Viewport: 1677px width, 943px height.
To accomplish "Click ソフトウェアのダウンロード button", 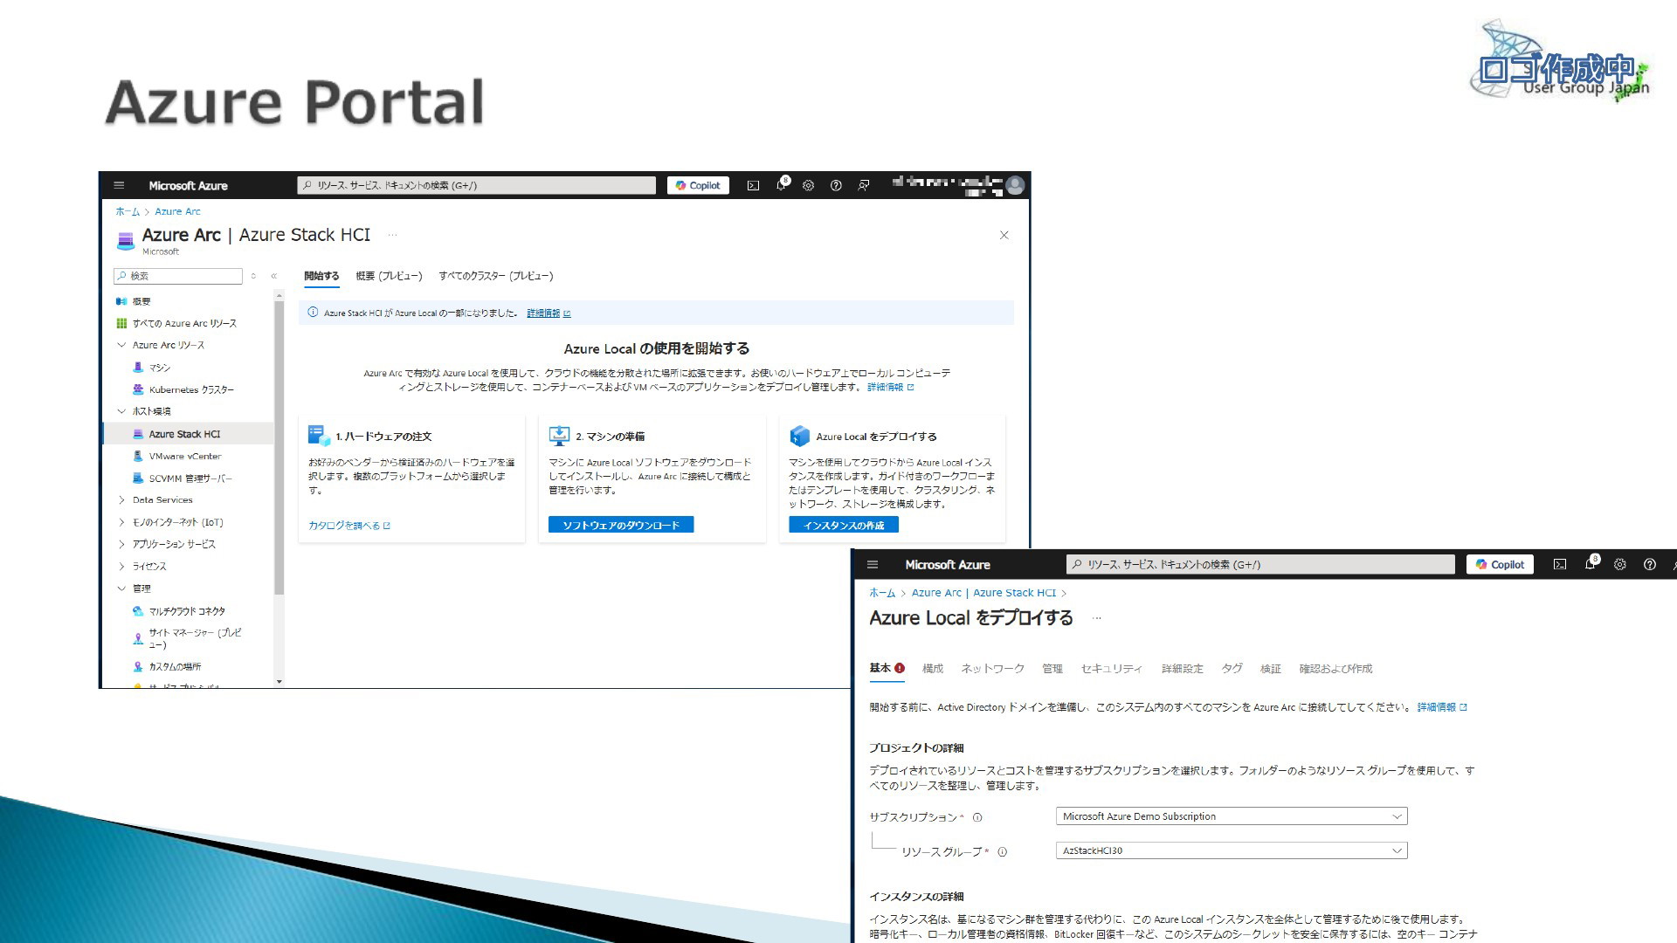I will 621,525.
